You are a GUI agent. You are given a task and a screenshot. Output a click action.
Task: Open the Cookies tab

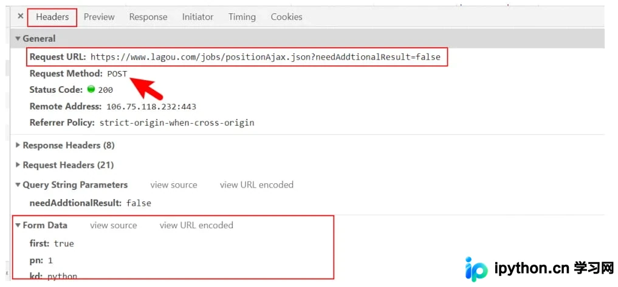pyautogui.click(x=287, y=18)
